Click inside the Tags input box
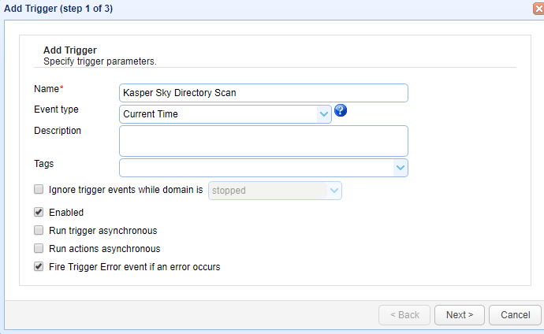Image resolution: width=544 pixels, height=334 pixels. (x=256, y=168)
